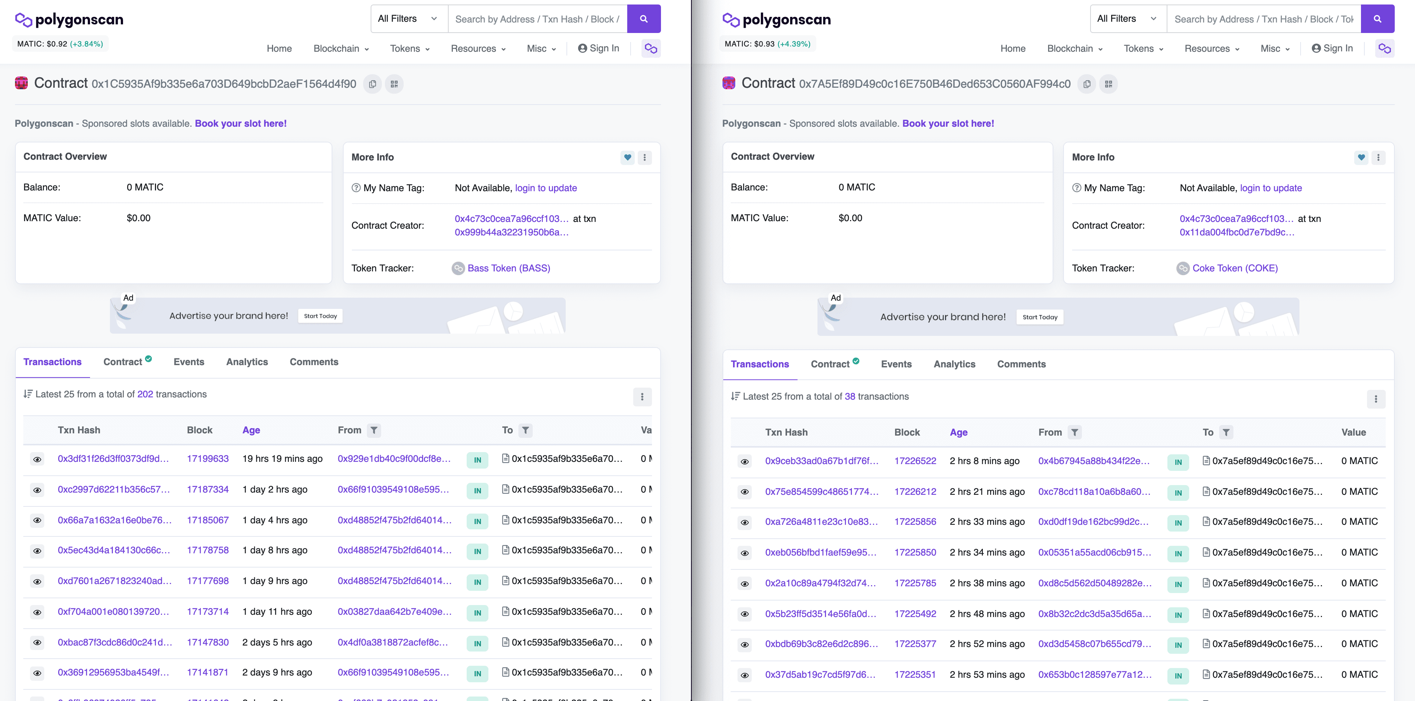Click Start Today ad button in right window

click(x=1040, y=317)
